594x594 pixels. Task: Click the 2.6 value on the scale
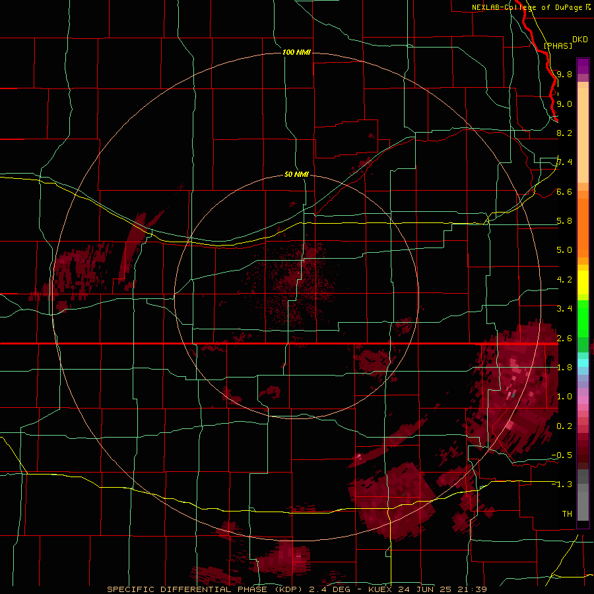click(x=564, y=338)
